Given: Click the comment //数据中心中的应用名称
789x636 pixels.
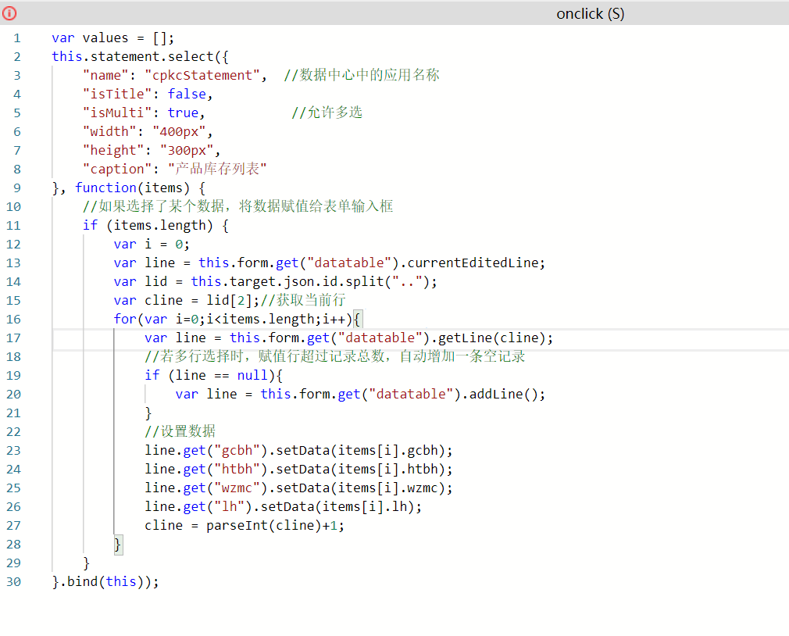Looking at the screenshot, I should pyautogui.click(x=361, y=76).
